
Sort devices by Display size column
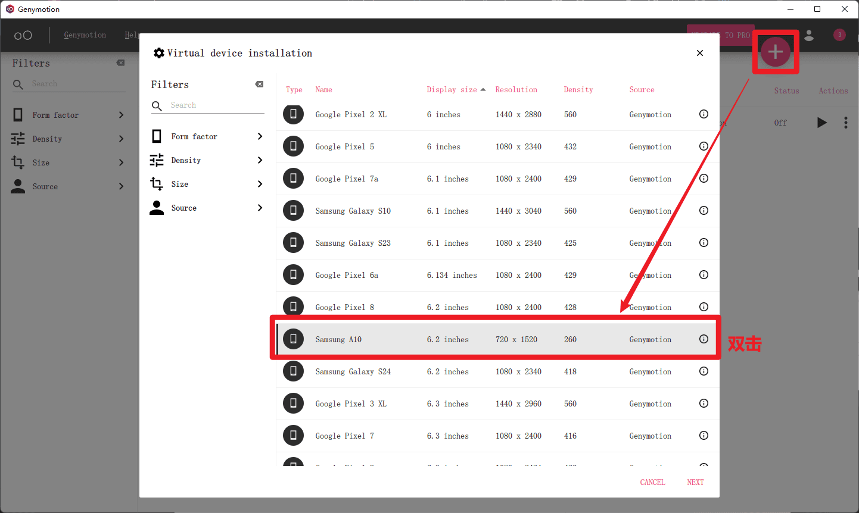452,90
